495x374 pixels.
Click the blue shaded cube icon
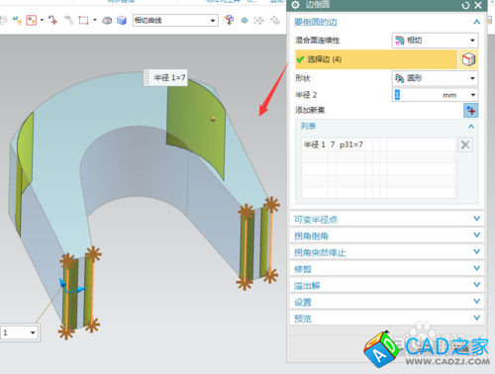pos(122,21)
